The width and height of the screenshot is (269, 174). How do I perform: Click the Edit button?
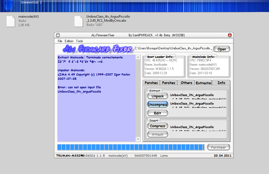[158, 113]
